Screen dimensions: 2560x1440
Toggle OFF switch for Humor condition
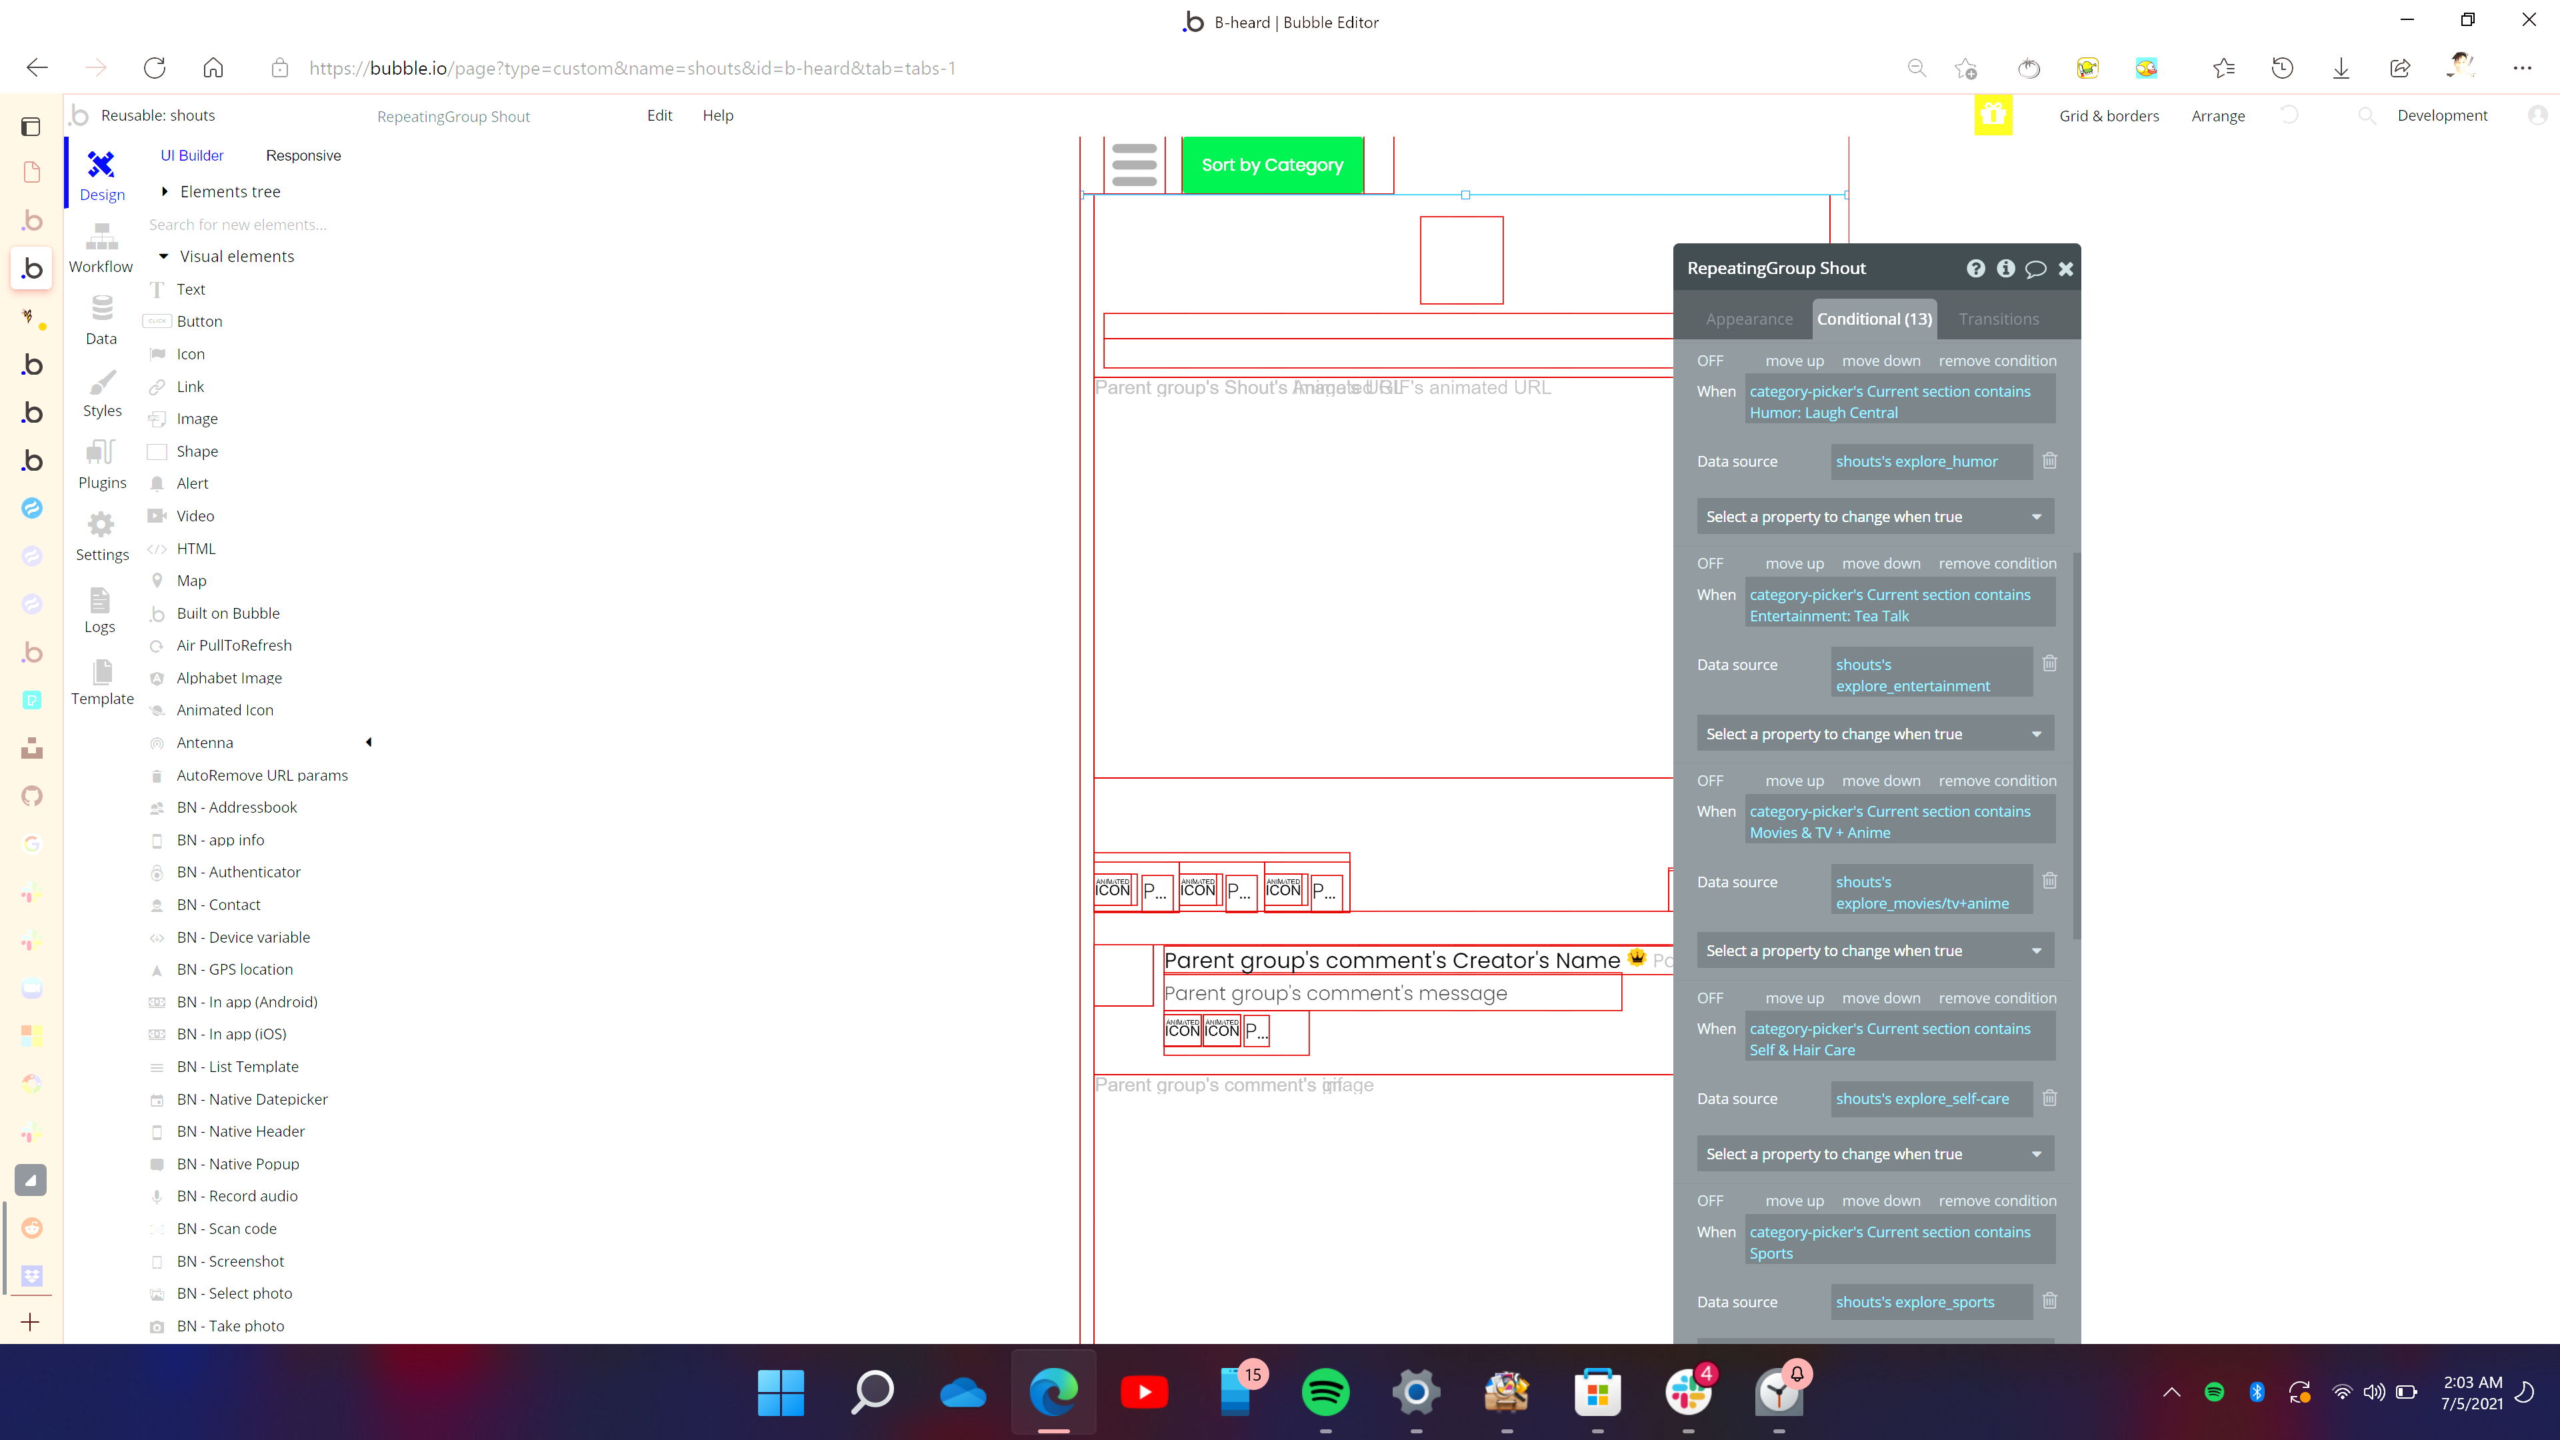click(x=1709, y=361)
